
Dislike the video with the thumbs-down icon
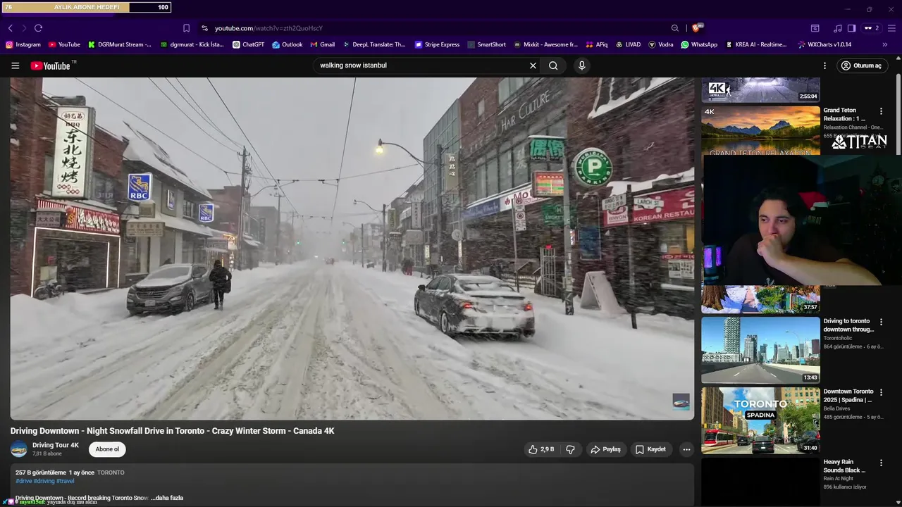coord(571,449)
